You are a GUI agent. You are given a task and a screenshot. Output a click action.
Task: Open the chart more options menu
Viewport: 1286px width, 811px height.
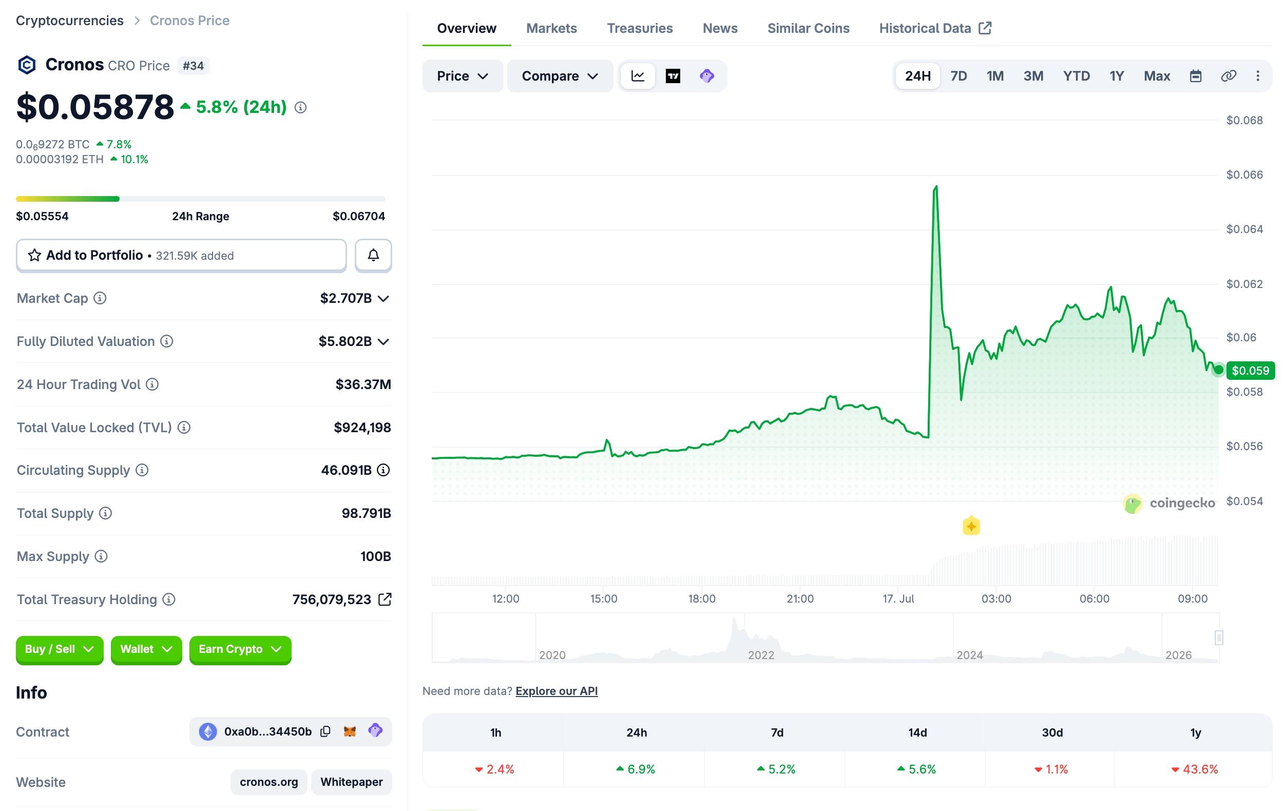click(1258, 76)
